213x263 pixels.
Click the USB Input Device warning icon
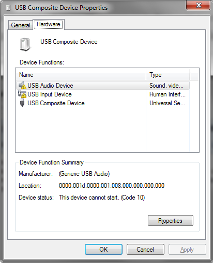22,94
